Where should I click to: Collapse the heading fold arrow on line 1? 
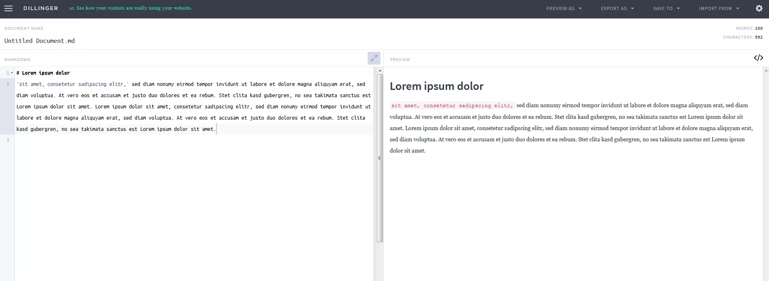12,73
